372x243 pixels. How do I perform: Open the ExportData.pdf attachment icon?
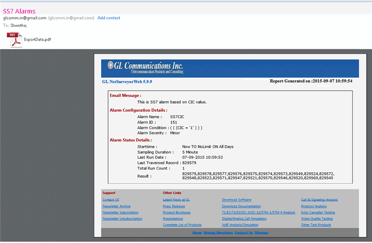click(x=15, y=40)
